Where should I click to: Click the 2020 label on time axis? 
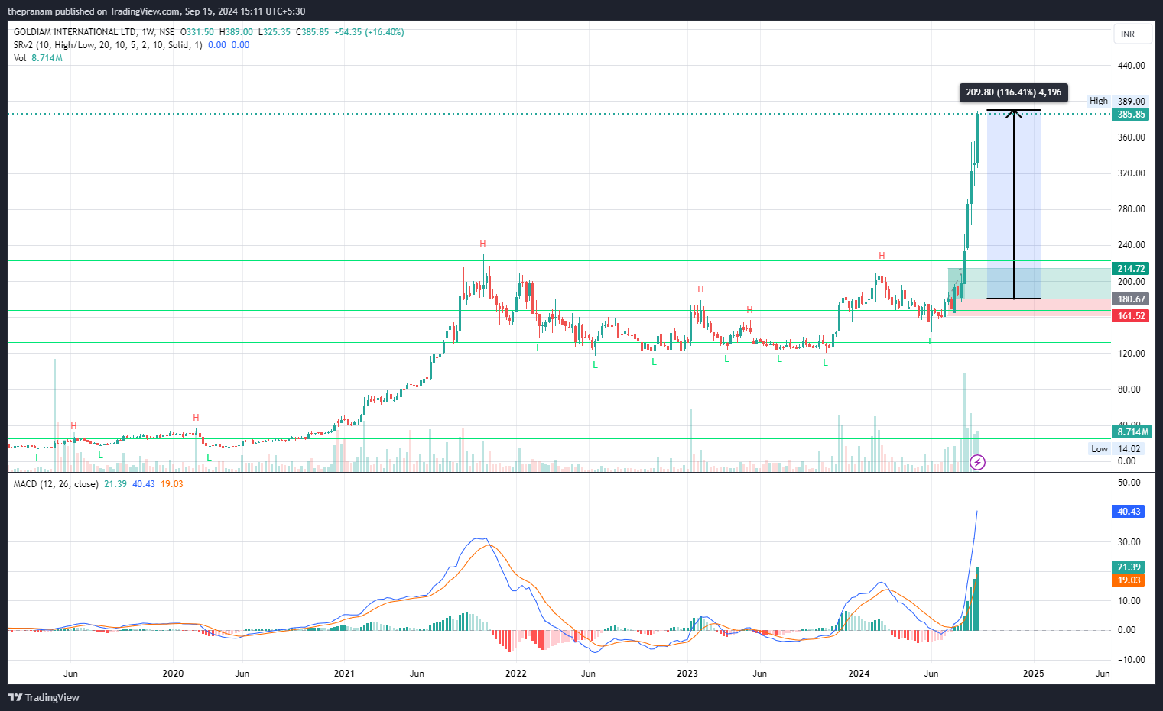[173, 674]
